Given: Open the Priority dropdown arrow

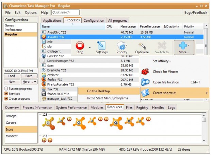Looking at the screenshot, I should point(127,45).
